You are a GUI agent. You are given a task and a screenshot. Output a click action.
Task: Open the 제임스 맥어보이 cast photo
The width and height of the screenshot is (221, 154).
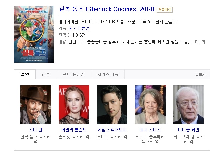click(112, 105)
